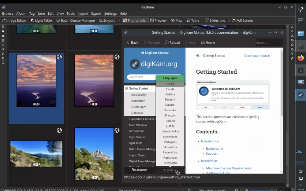Open the Image Editor from the toolbar

pyautogui.click(x=14, y=20)
